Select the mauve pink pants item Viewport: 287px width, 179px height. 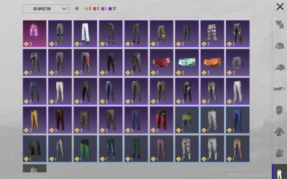click(161, 149)
